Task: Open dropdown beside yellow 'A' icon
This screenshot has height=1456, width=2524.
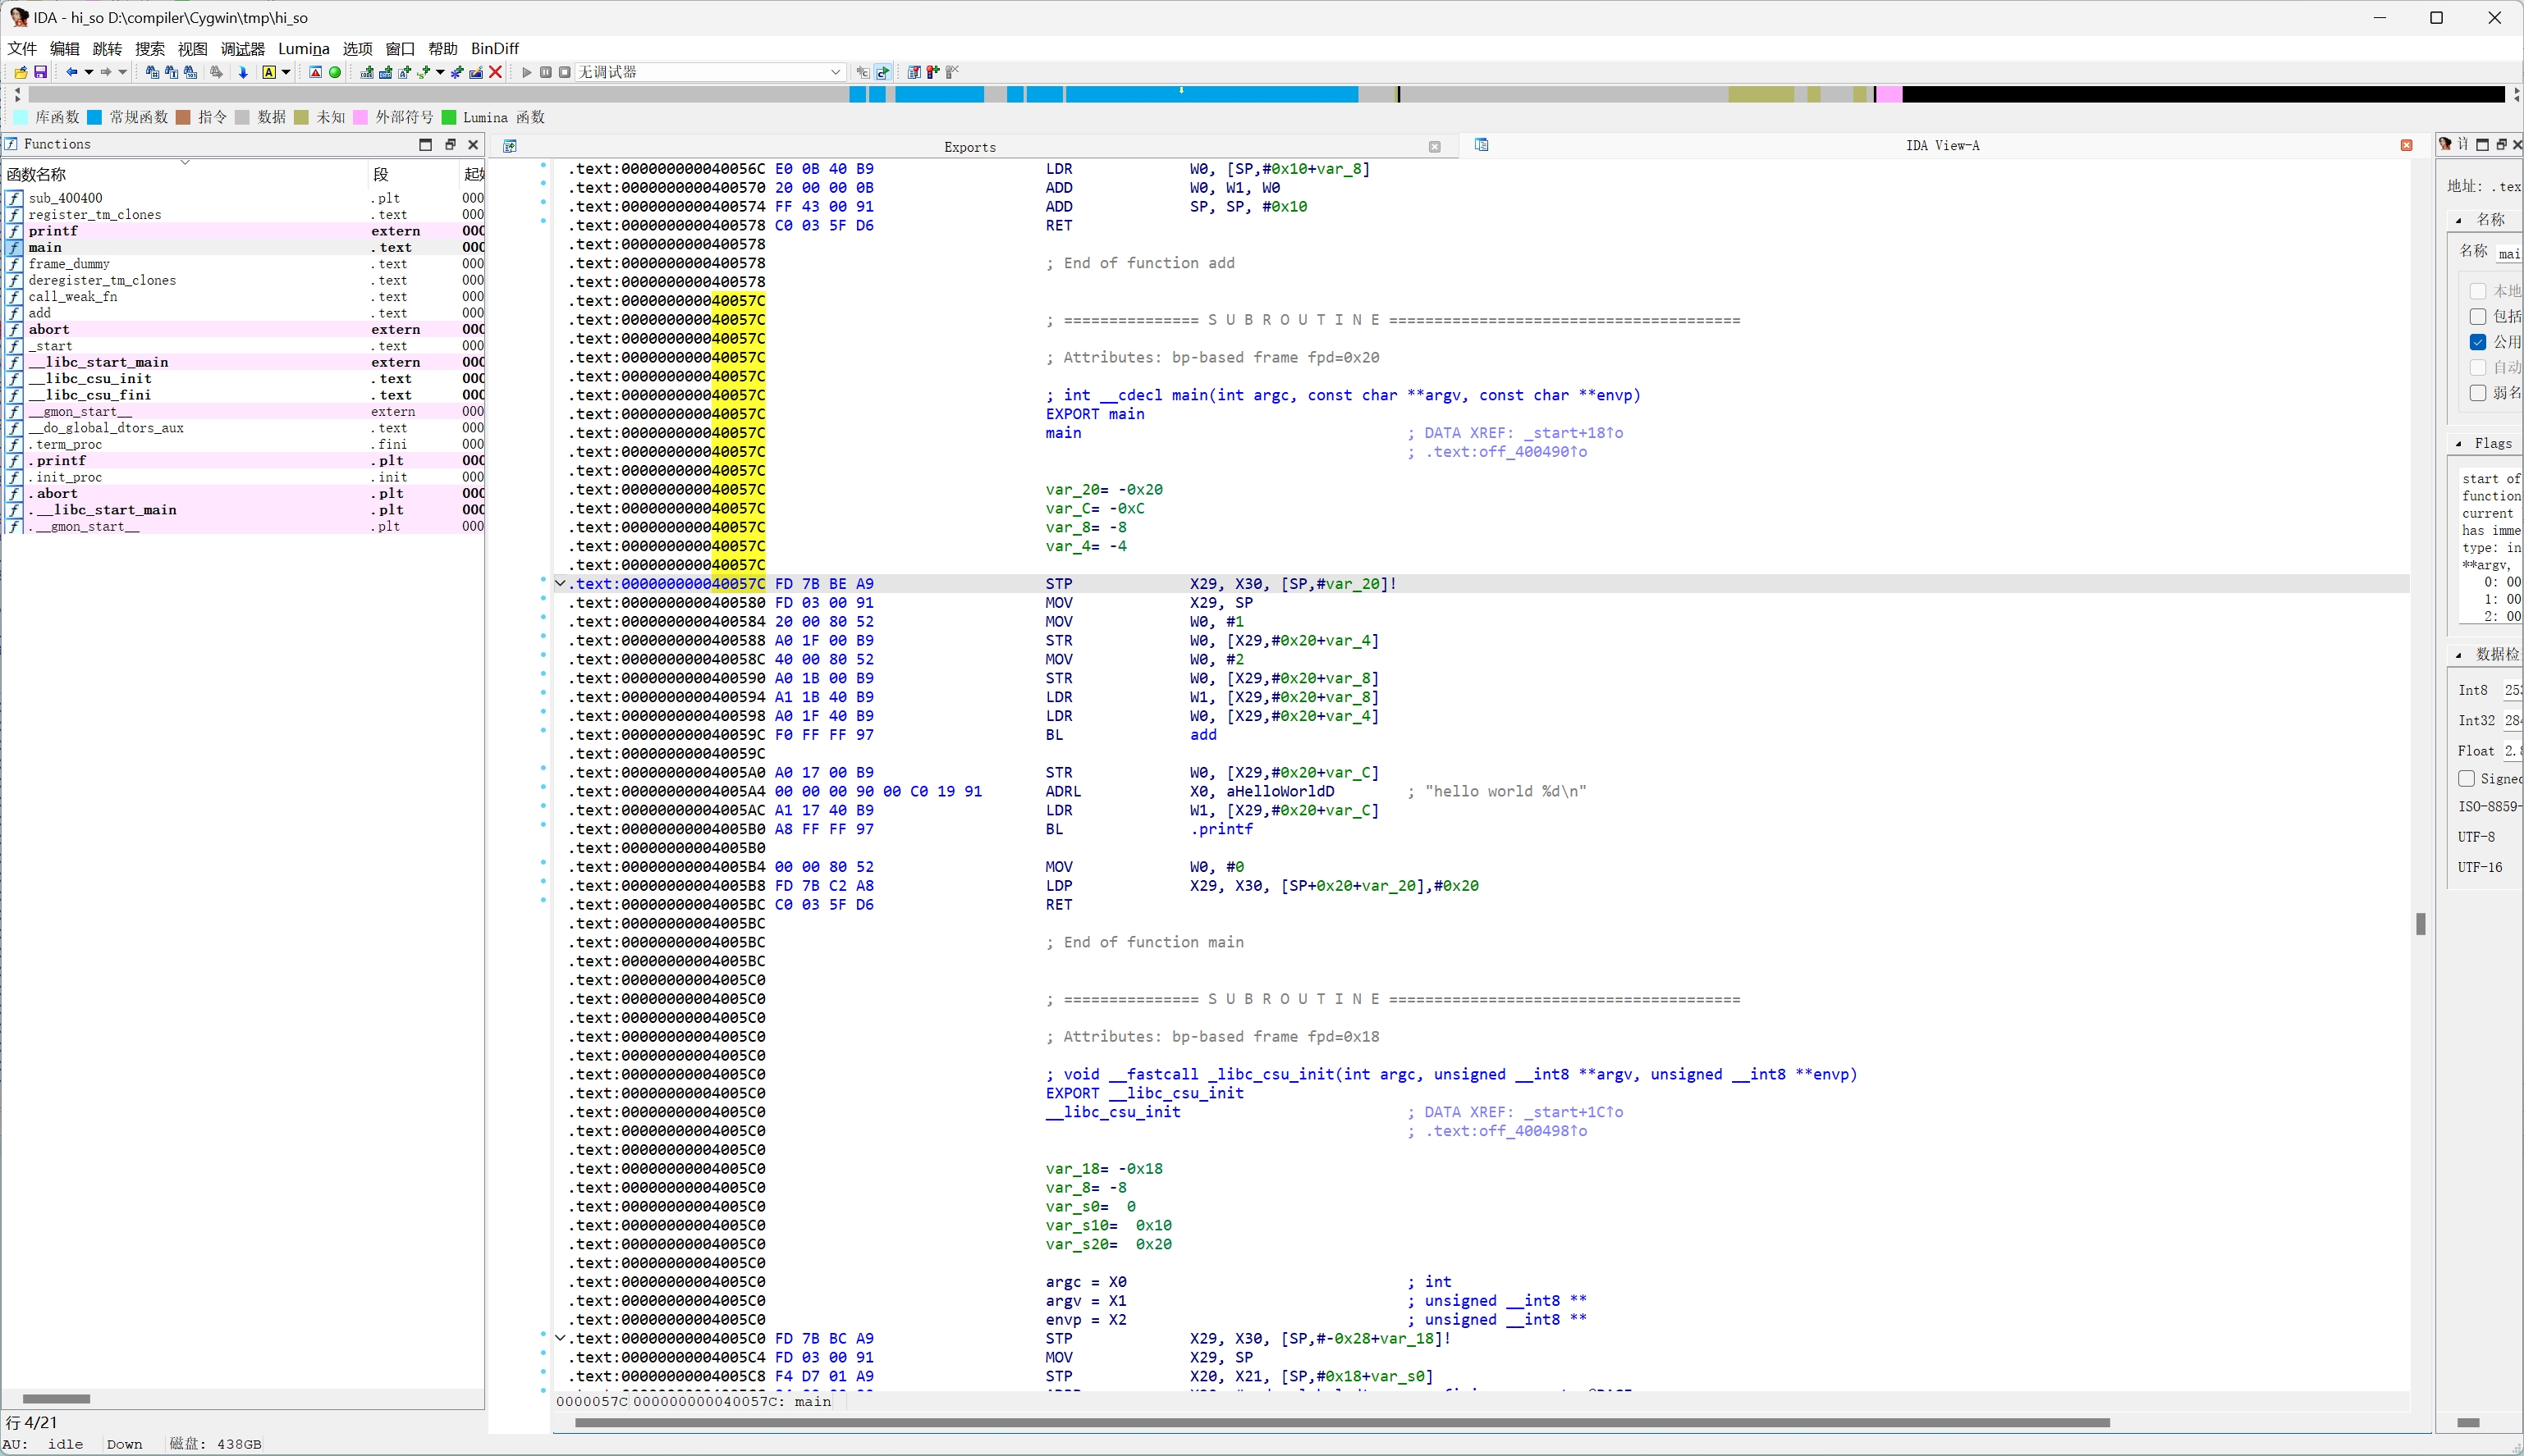Action: point(286,72)
